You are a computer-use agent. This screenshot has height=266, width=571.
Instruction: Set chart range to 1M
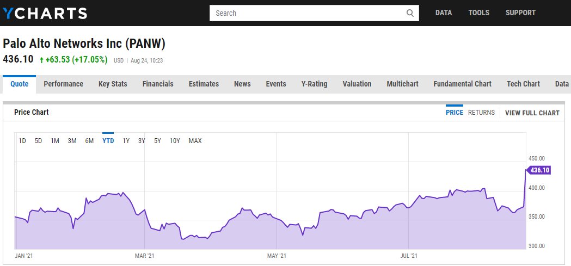coord(54,141)
